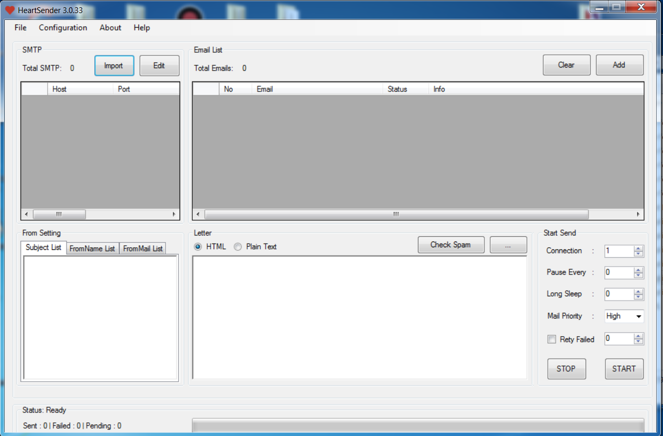Select the Plain Text radio button
The height and width of the screenshot is (436, 663).
tap(238, 247)
